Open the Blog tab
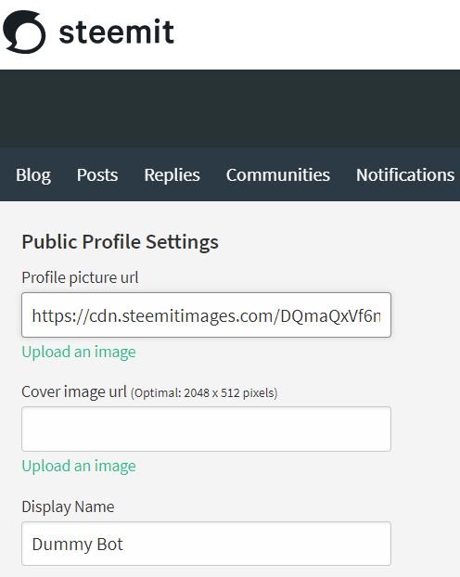Viewport: 460px width, 577px height. [33, 174]
